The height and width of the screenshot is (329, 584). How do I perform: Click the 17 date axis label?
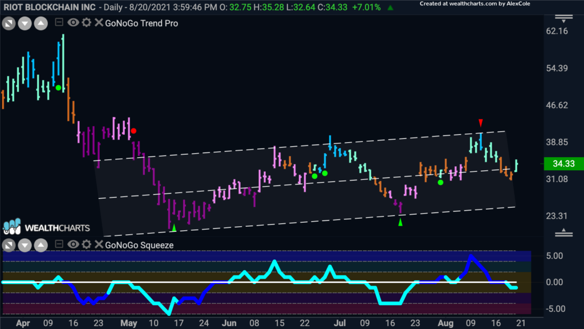click(x=179, y=323)
